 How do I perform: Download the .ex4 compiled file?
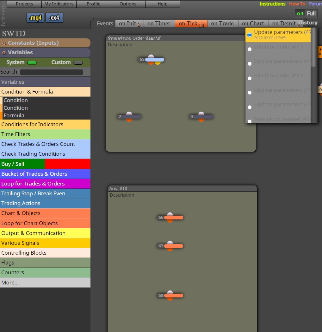[54, 17]
